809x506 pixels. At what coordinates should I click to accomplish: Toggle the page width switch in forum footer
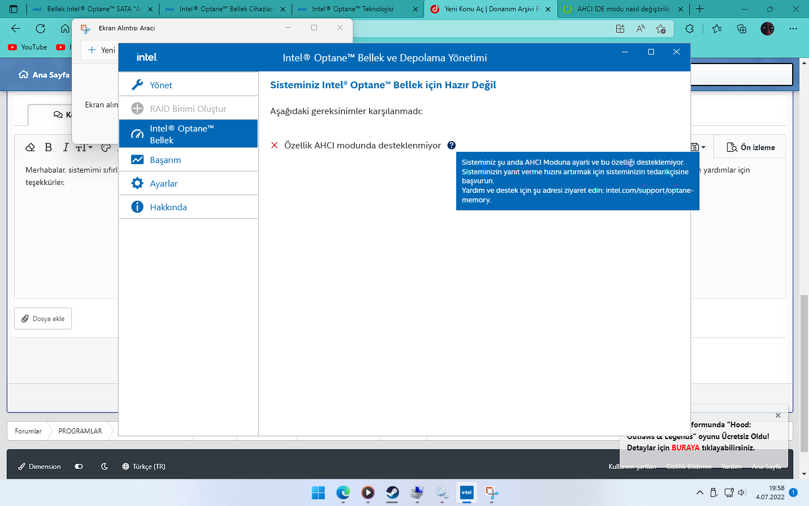click(79, 467)
